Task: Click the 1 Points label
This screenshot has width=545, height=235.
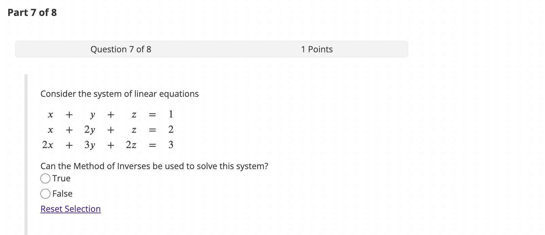Action: [x=317, y=49]
